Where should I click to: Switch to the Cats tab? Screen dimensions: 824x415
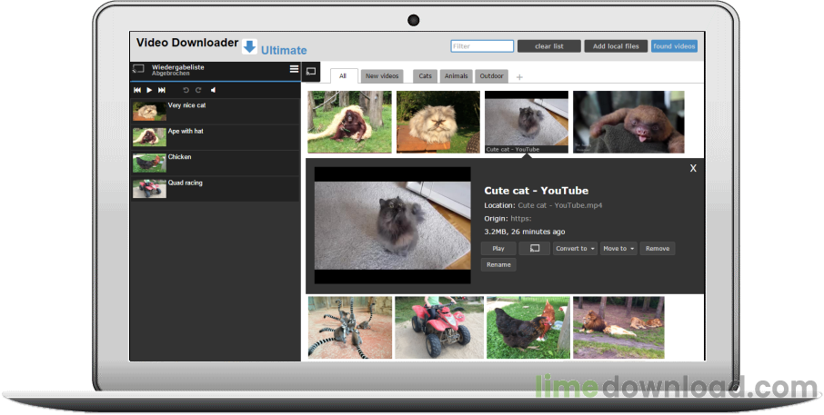pos(425,76)
